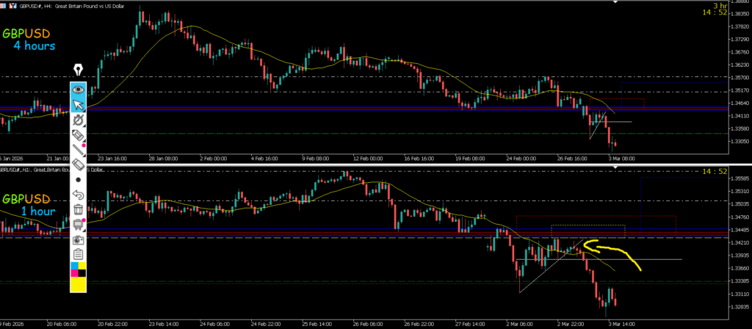The image size is (752, 329).
Task: Click the trash can delete icon
Action: point(79,211)
